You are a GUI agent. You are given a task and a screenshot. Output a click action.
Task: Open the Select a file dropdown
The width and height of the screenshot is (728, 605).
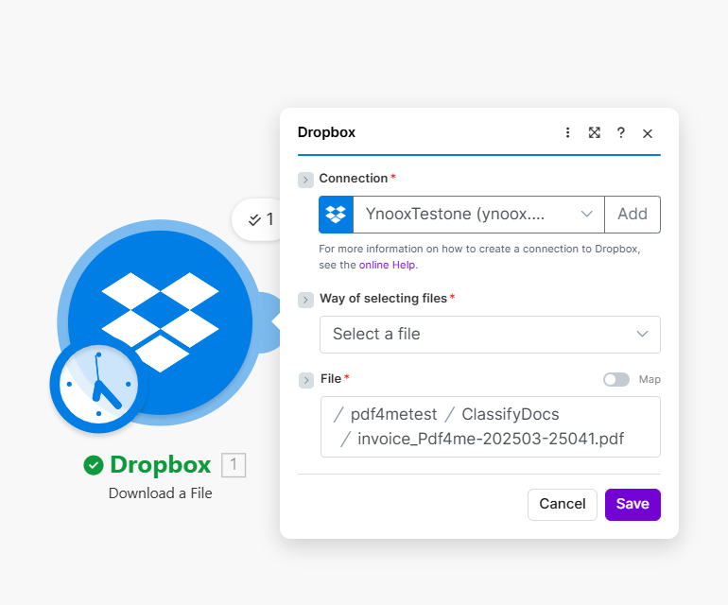[x=490, y=335]
